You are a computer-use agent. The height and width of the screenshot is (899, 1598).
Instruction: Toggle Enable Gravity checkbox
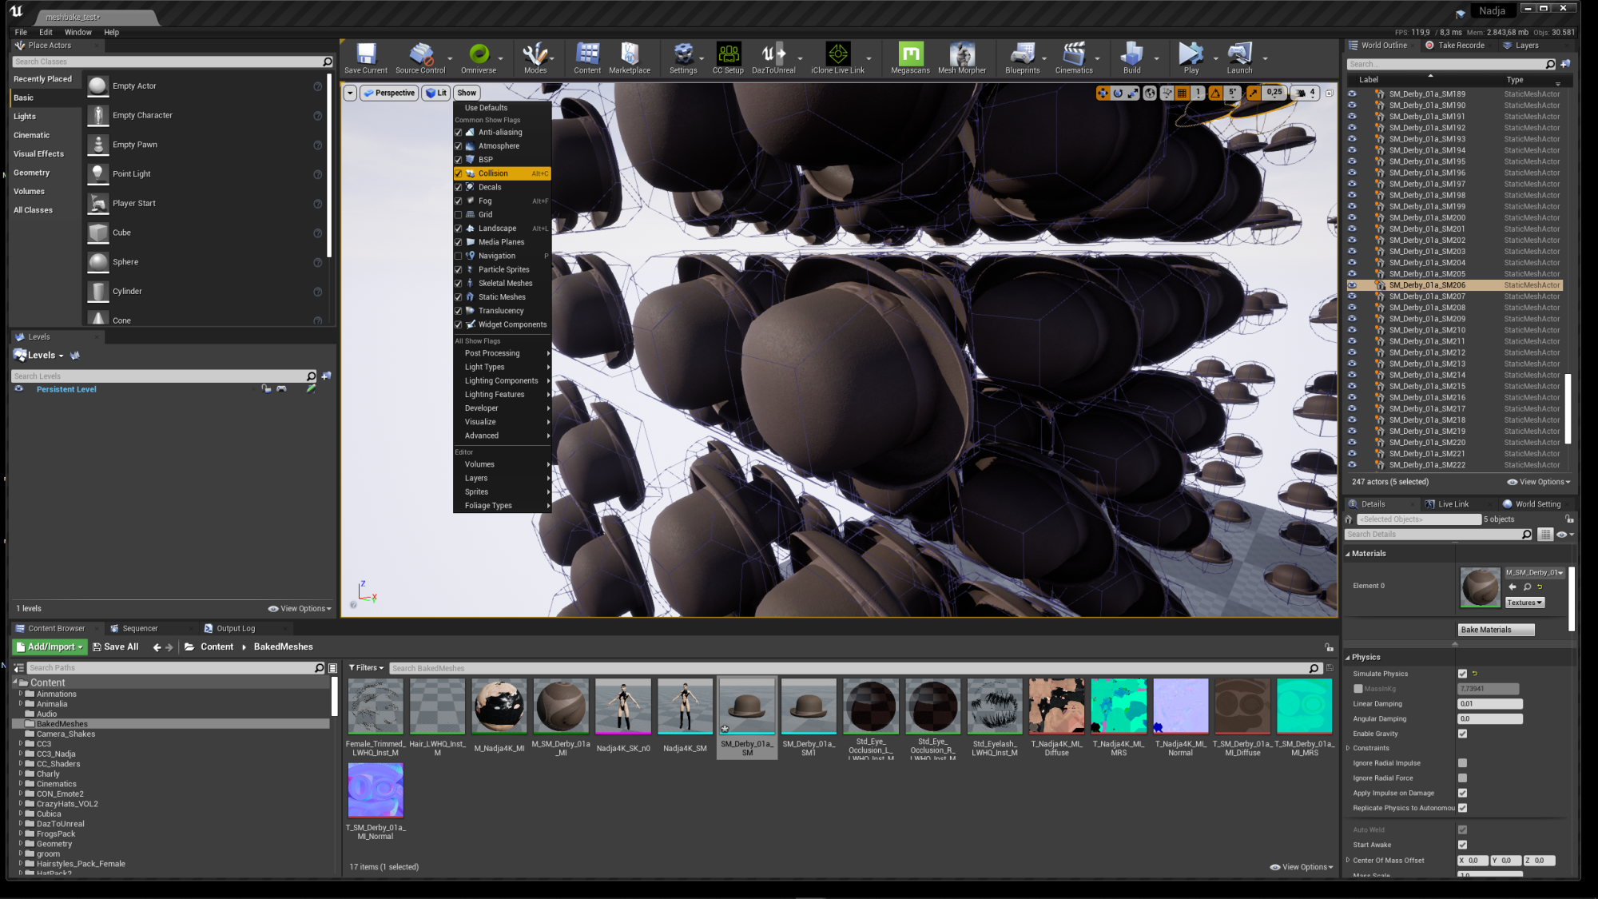coord(1462,734)
